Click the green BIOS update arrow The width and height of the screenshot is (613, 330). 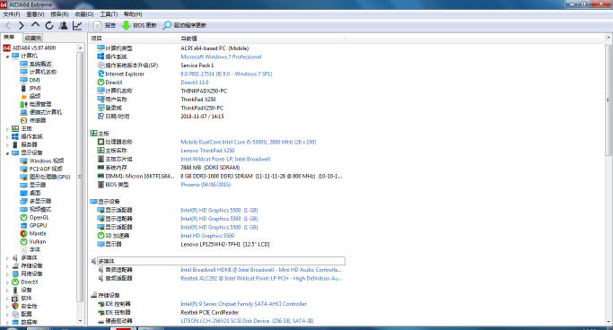pyautogui.click(x=126, y=25)
